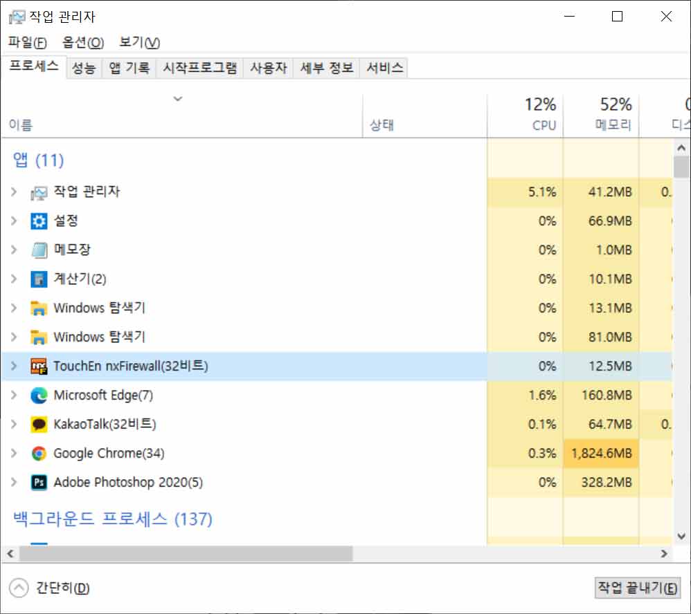Expand Windows 탐색기 row with 81.0MB
Viewport: 691px width, 614px height.
(14, 337)
